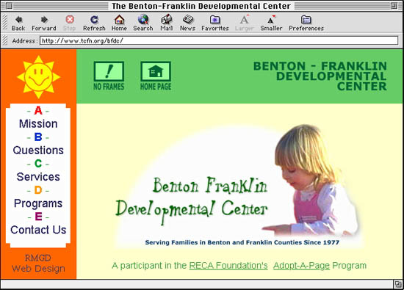Open the Contact Us page link
The image size is (404, 290).
[x=38, y=230]
